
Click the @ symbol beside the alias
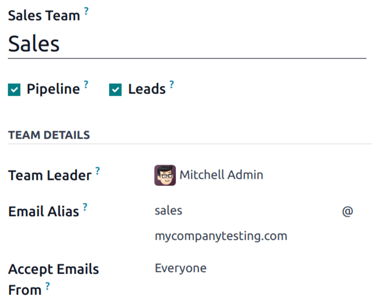tap(348, 211)
